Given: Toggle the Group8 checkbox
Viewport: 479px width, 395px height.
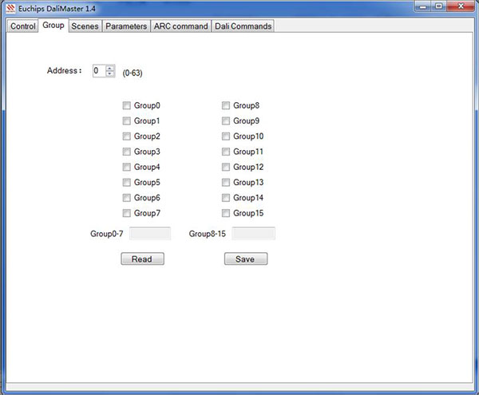Looking at the screenshot, I should [x=226, y=105].
